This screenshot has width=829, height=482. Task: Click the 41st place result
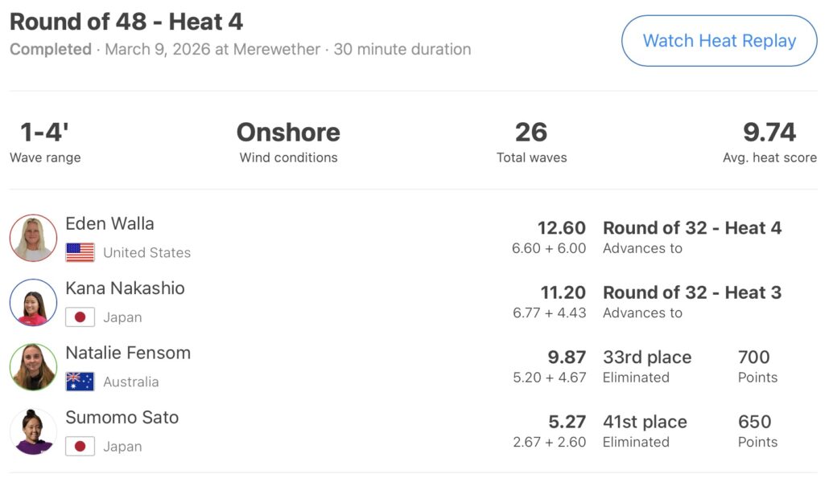[x=645, y=422]
